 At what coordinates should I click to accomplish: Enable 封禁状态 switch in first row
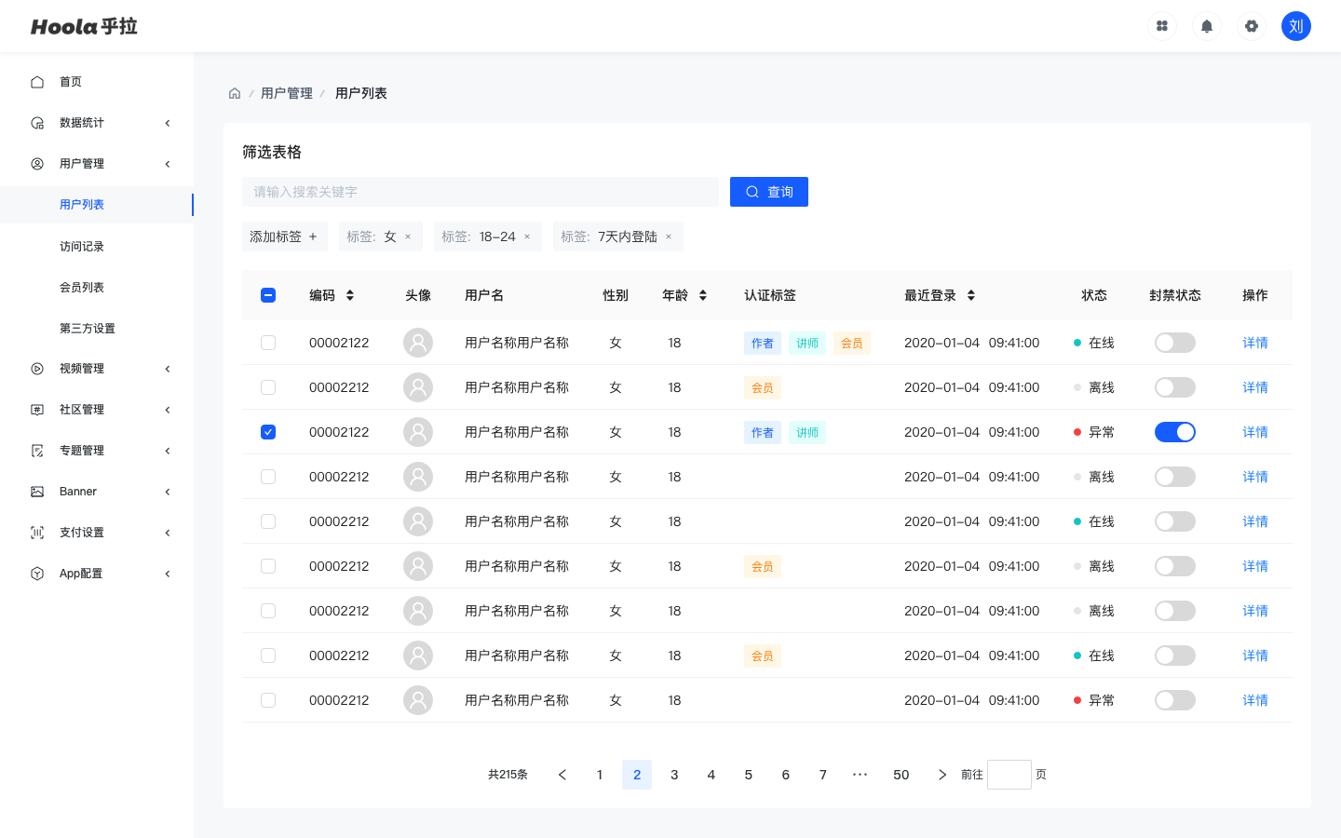pyautogui.click(x=1175, y=343)
